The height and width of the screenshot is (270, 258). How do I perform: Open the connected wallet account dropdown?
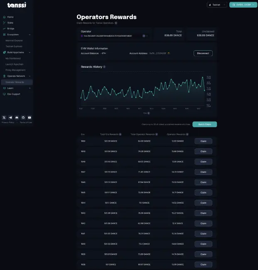pyautogui.click(x=243, y=5)
